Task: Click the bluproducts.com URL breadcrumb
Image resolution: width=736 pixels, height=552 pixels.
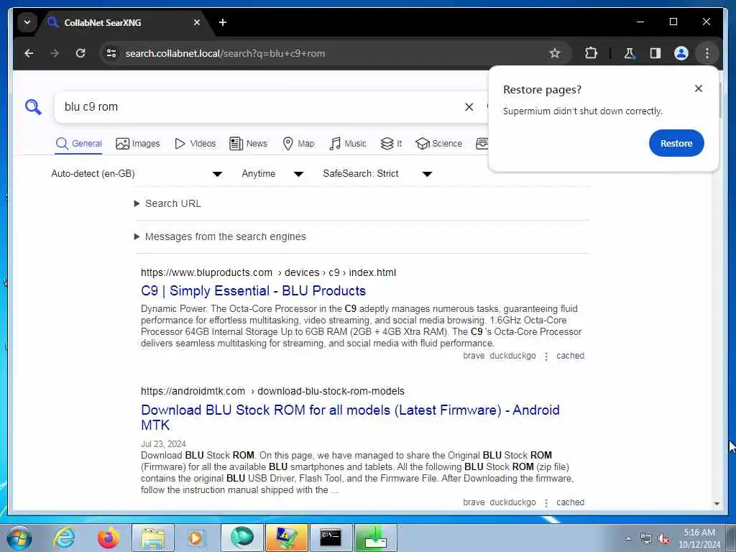Action: click(268, 272)
